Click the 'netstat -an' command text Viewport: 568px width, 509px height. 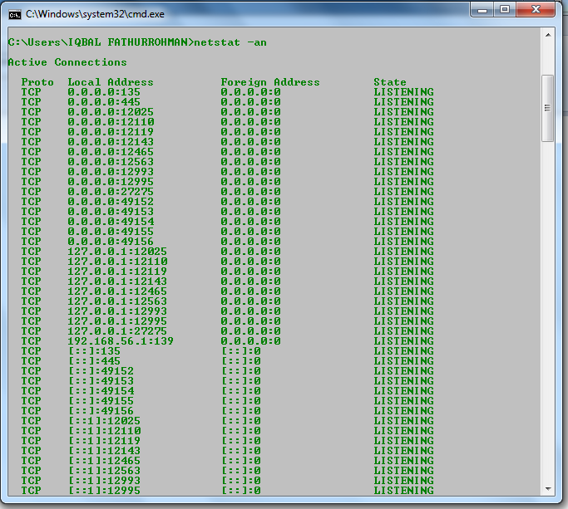tap(230, 42)
